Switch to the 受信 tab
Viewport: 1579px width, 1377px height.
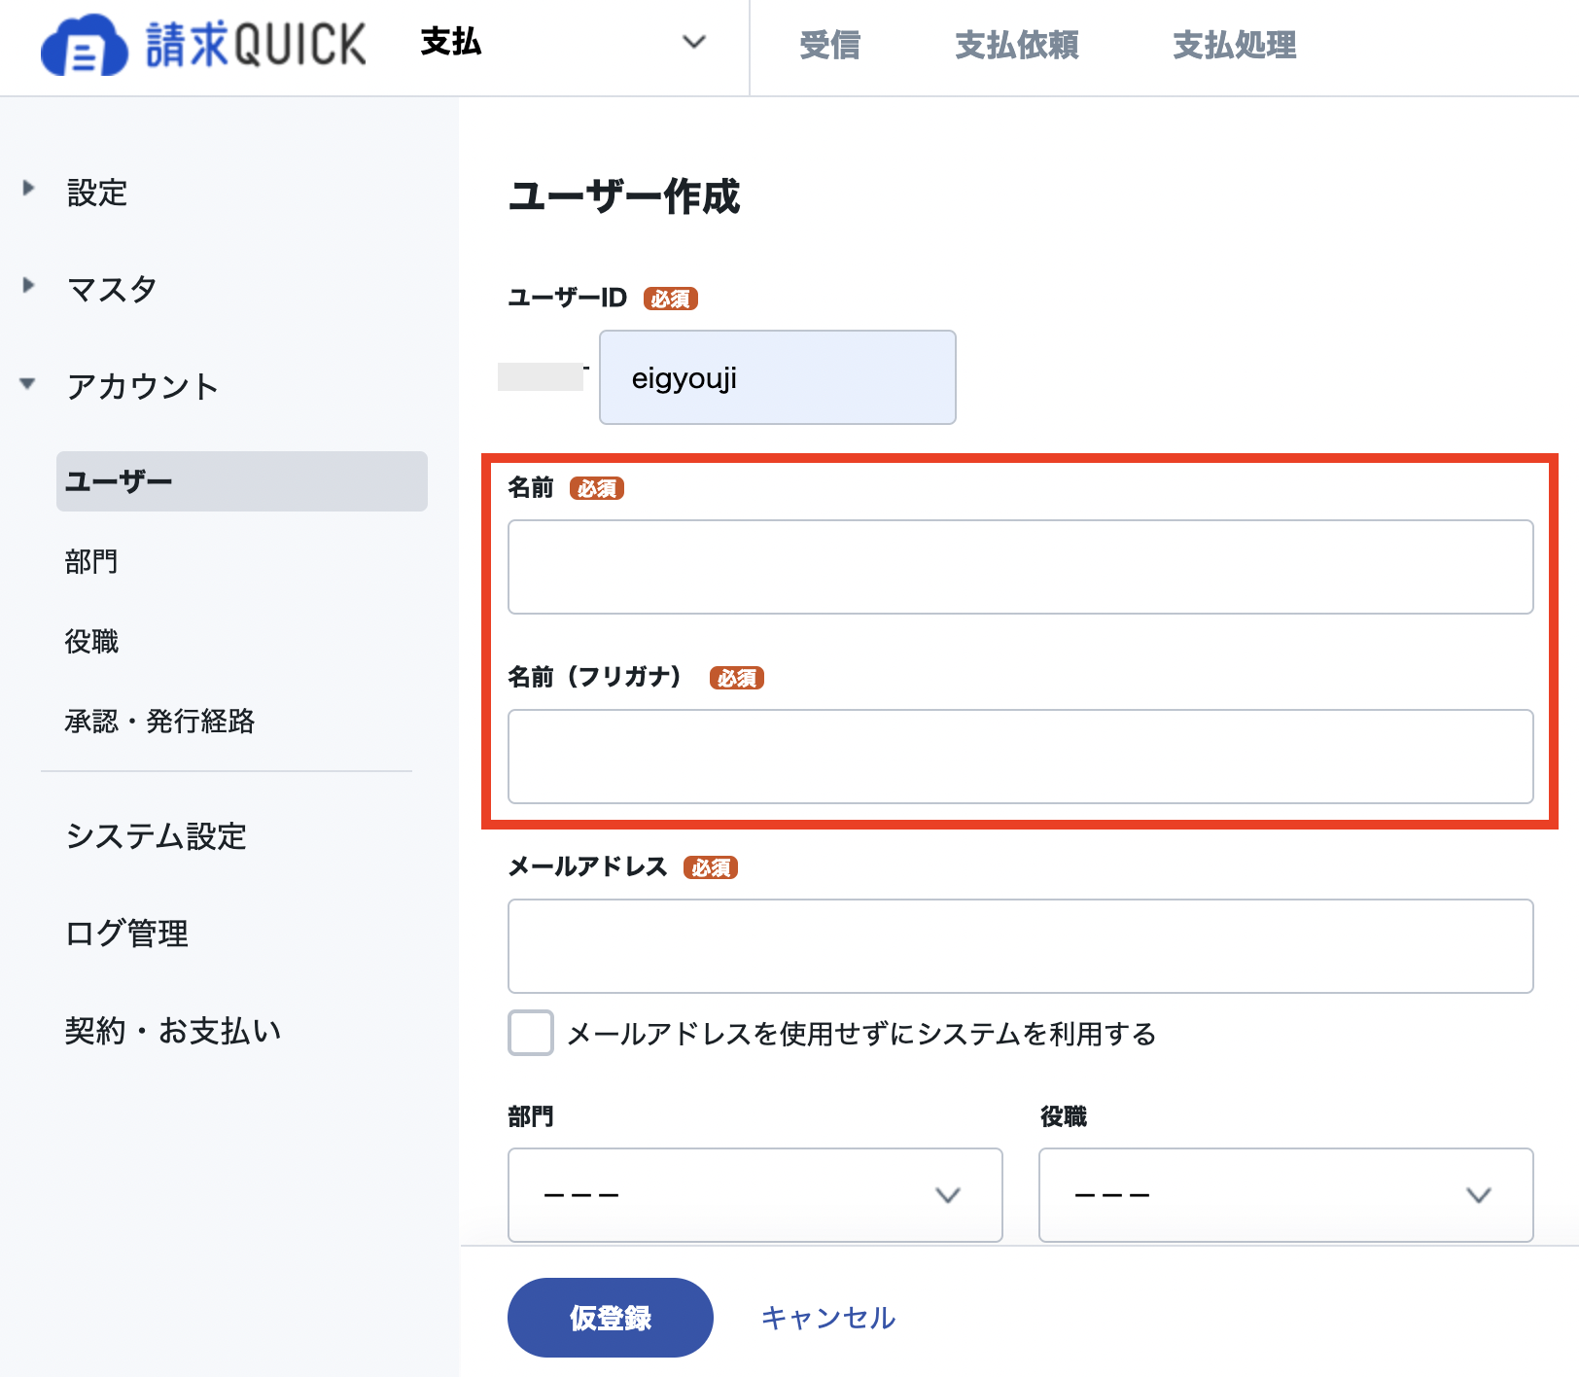[x=829, y=45]
